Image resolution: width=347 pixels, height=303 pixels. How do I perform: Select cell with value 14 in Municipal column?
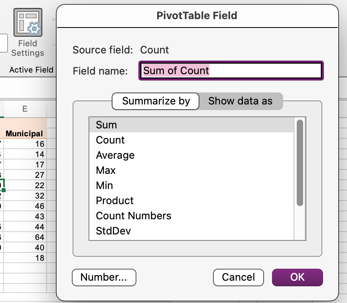[25, 154]
